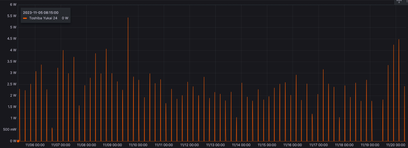Click the 11/20 00:00 x-axis label
408x148 pixels.
pos(396,145)
